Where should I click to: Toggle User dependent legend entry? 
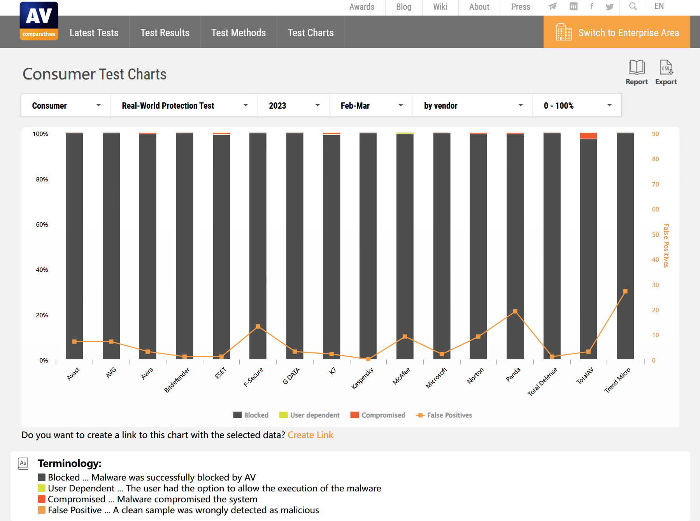309,415
